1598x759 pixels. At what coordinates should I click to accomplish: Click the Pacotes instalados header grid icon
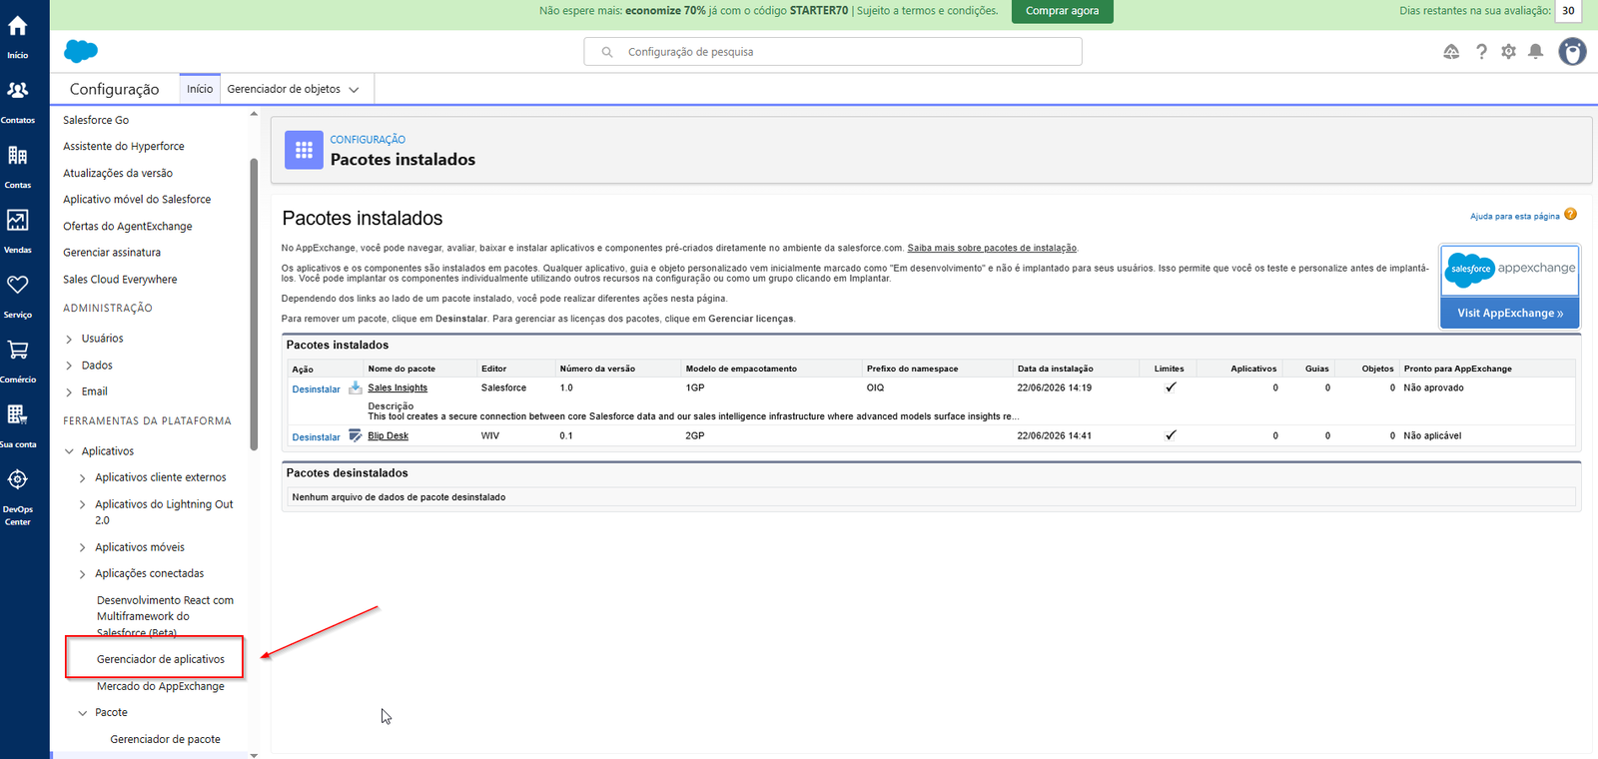pyautogui.click(x=304, y=150)
